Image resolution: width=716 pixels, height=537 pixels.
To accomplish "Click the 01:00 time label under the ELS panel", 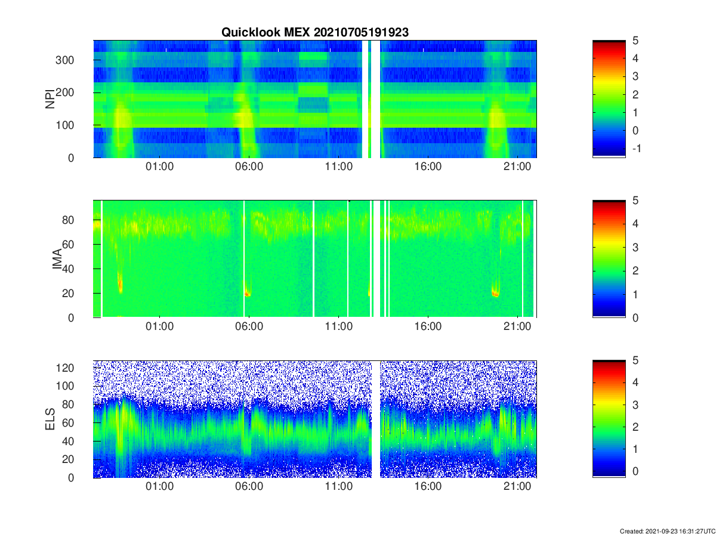I will (159, 487).
